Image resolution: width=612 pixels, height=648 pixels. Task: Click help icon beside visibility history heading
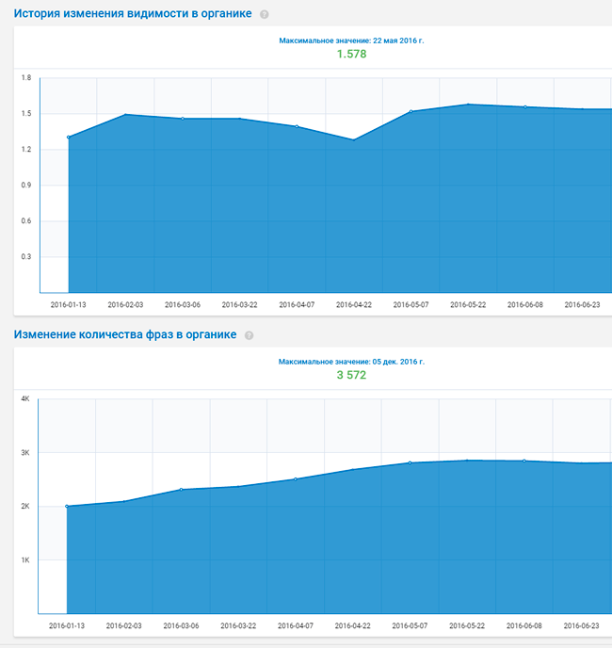(x=265, y=15)
